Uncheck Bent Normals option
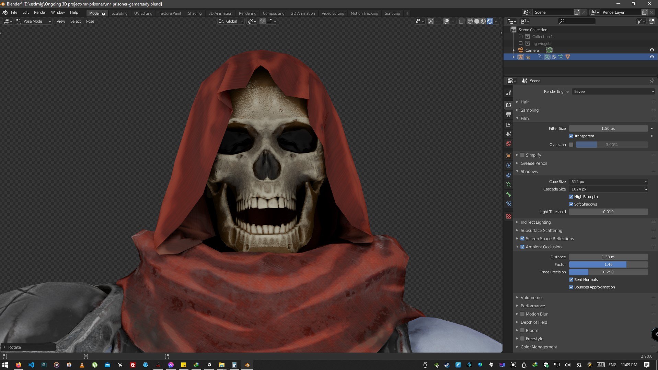The height and width of the screenshot is (370, 658). pyautogui.click(x=571, y=280)
